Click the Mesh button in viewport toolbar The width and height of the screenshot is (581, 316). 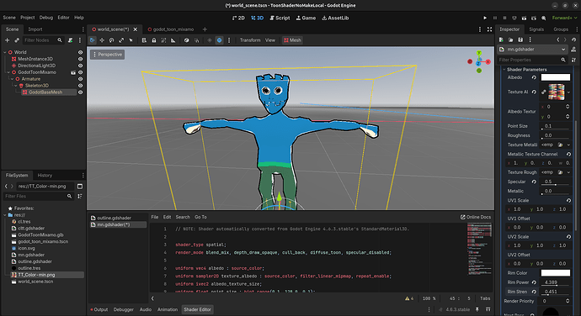point(292,40)
